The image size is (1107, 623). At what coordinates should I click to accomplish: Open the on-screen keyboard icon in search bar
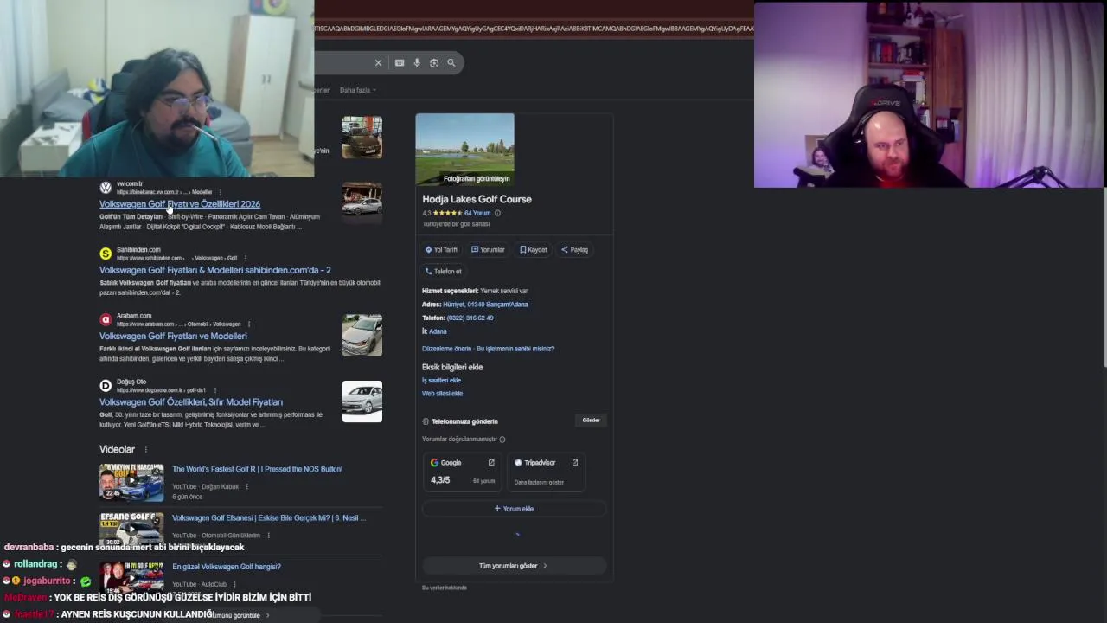coord(399,62)
